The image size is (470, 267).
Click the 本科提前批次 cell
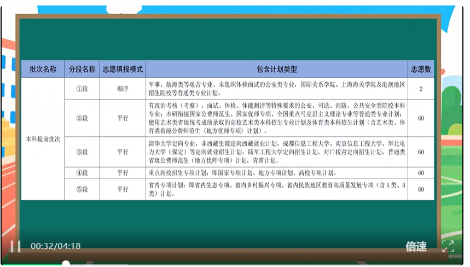(x=43, y=139)
